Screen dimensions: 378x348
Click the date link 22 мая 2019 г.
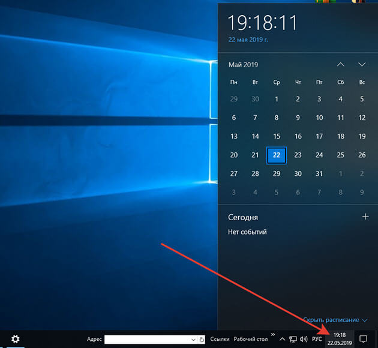pos(248,40)
